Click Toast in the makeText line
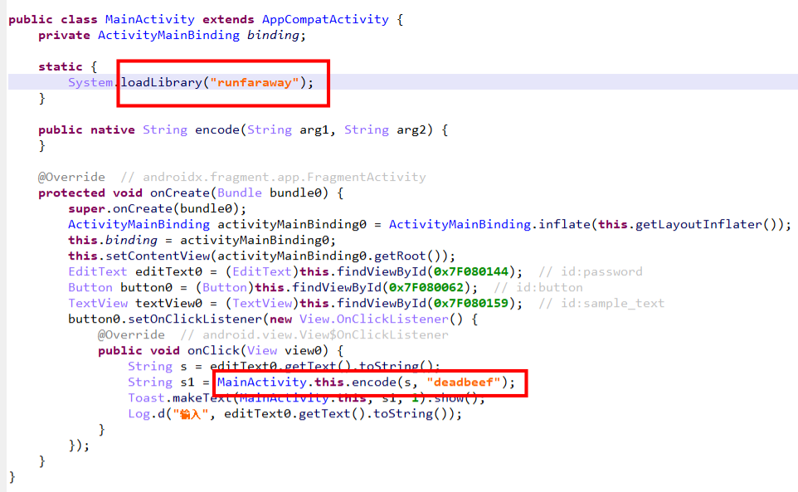The image size is (798, 492). pos(146,398)
